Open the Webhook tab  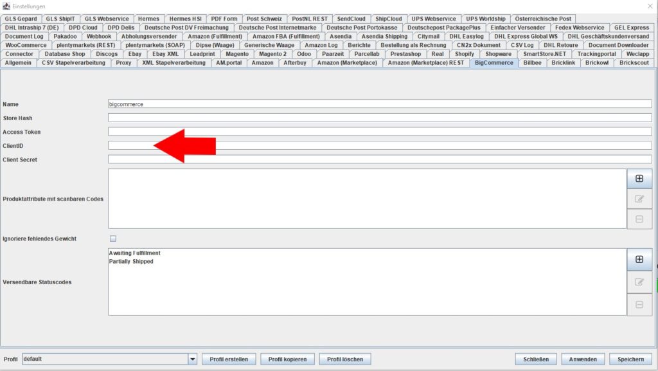tap(98, 36)
